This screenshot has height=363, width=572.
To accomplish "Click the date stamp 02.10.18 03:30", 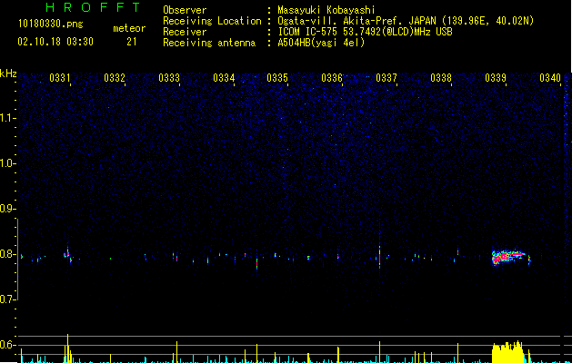I will (x=55, y=42).
